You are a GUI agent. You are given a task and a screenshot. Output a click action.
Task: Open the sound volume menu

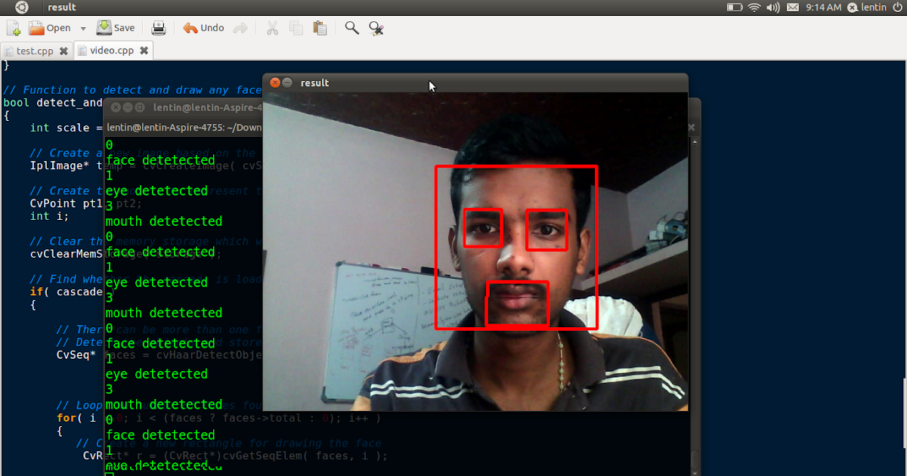[x=774, y=8]
